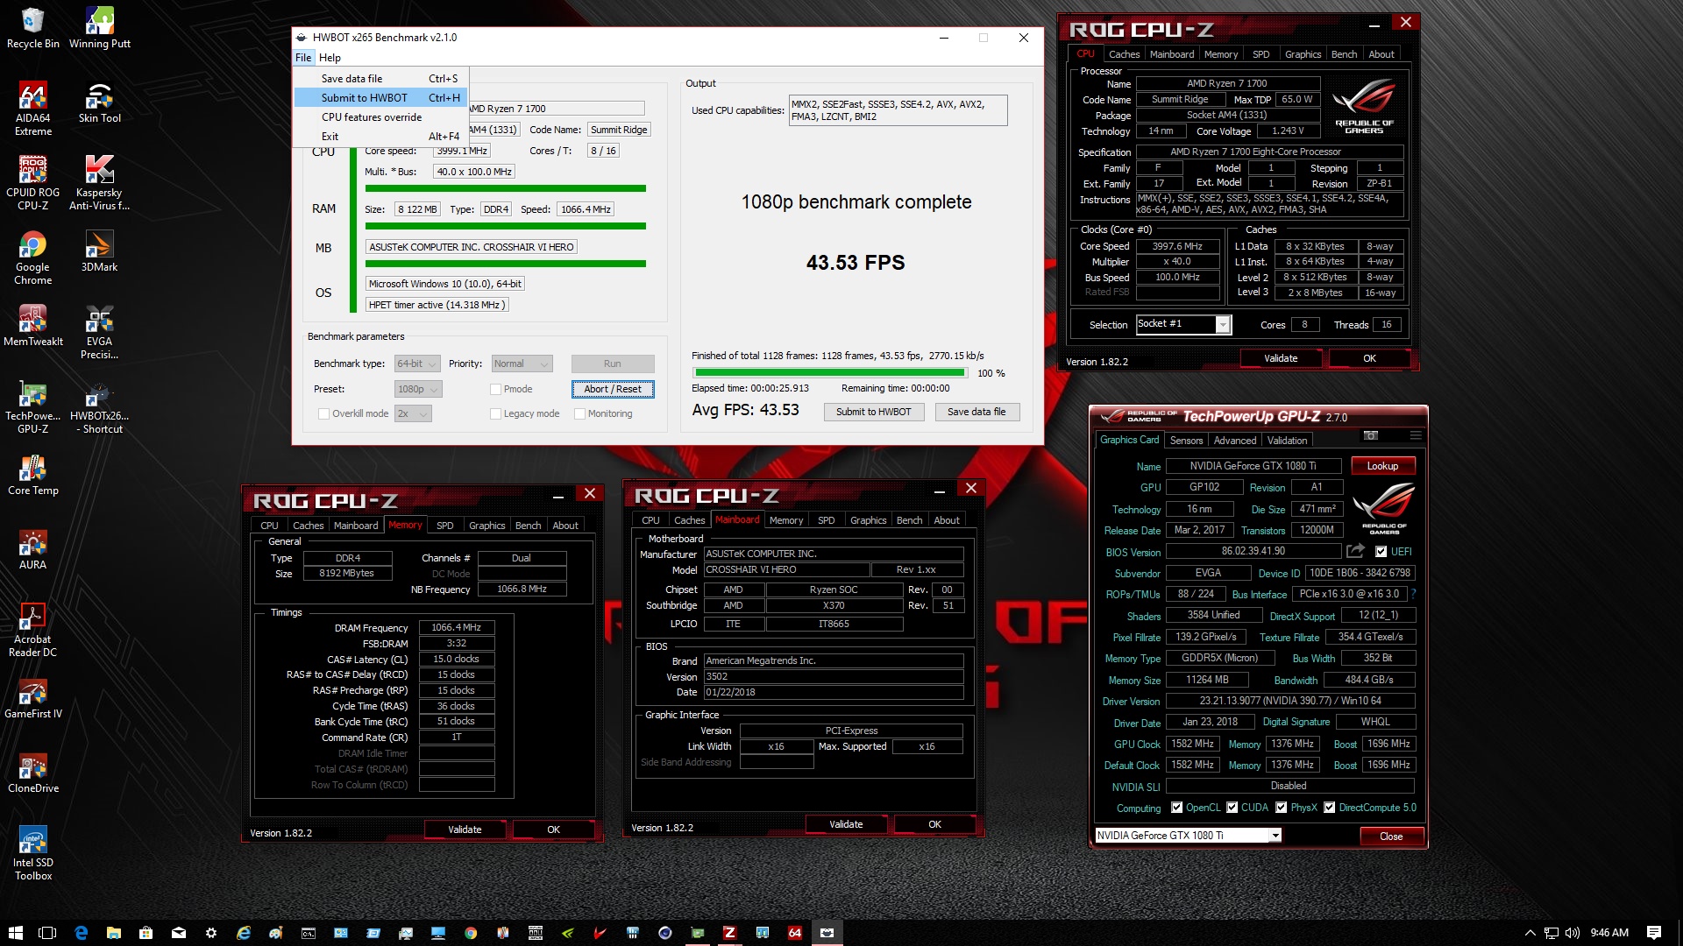Viewport: 1683px width, 946px height.
Task: Click the NVIDIA icon in the taskbar
Action: coord(568,933)
